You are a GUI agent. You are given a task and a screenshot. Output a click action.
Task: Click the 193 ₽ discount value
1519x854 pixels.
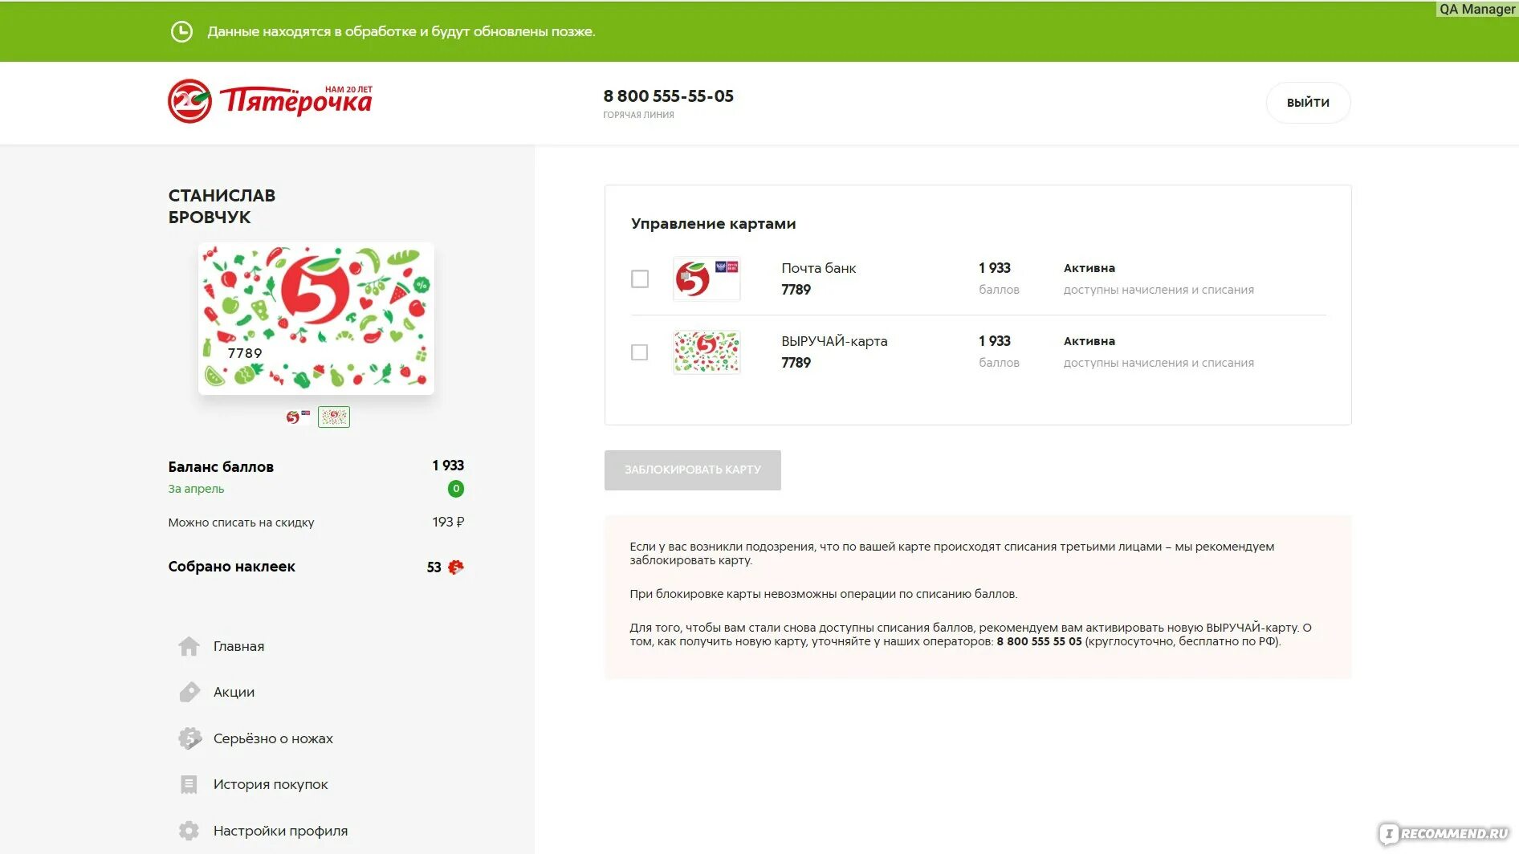tap(448, 522)
